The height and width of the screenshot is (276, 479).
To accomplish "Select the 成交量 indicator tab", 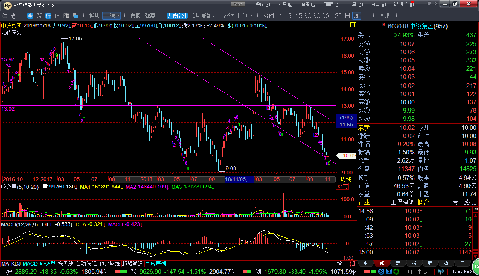I will (x=48, y=264).
